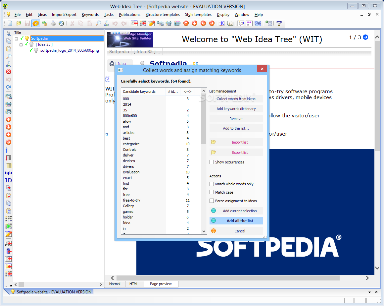This screenshot has width=384, height=306.
Task: Click the blue redo arrow in left sidebar
Action: 9,87
